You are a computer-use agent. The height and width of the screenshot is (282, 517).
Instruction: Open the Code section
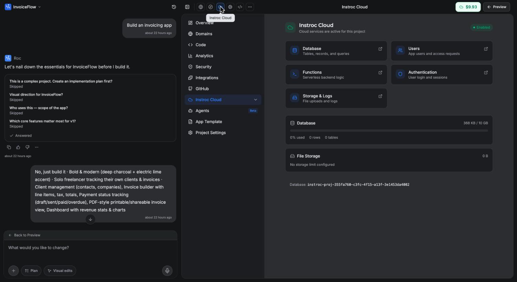223,45
